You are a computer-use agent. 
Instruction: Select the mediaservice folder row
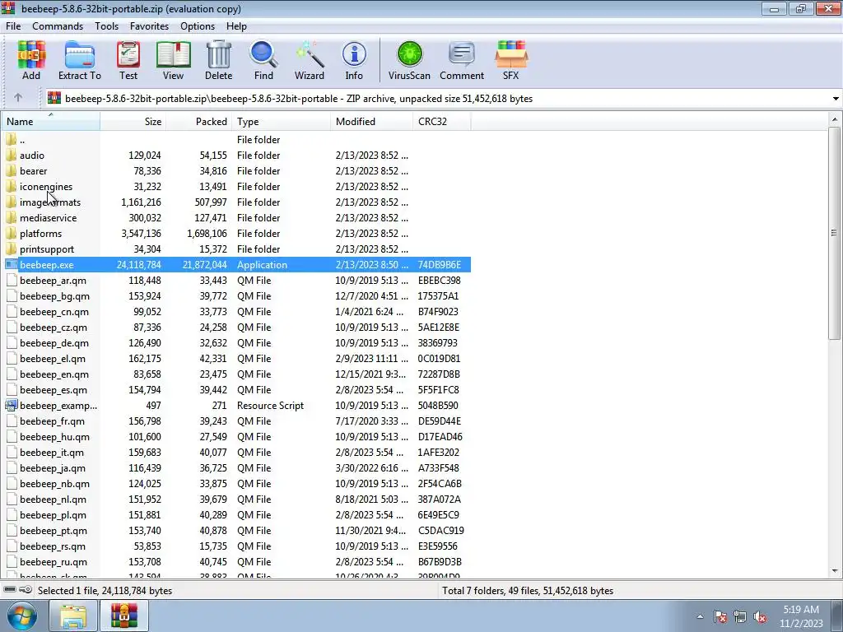click(x=236, y=217)
